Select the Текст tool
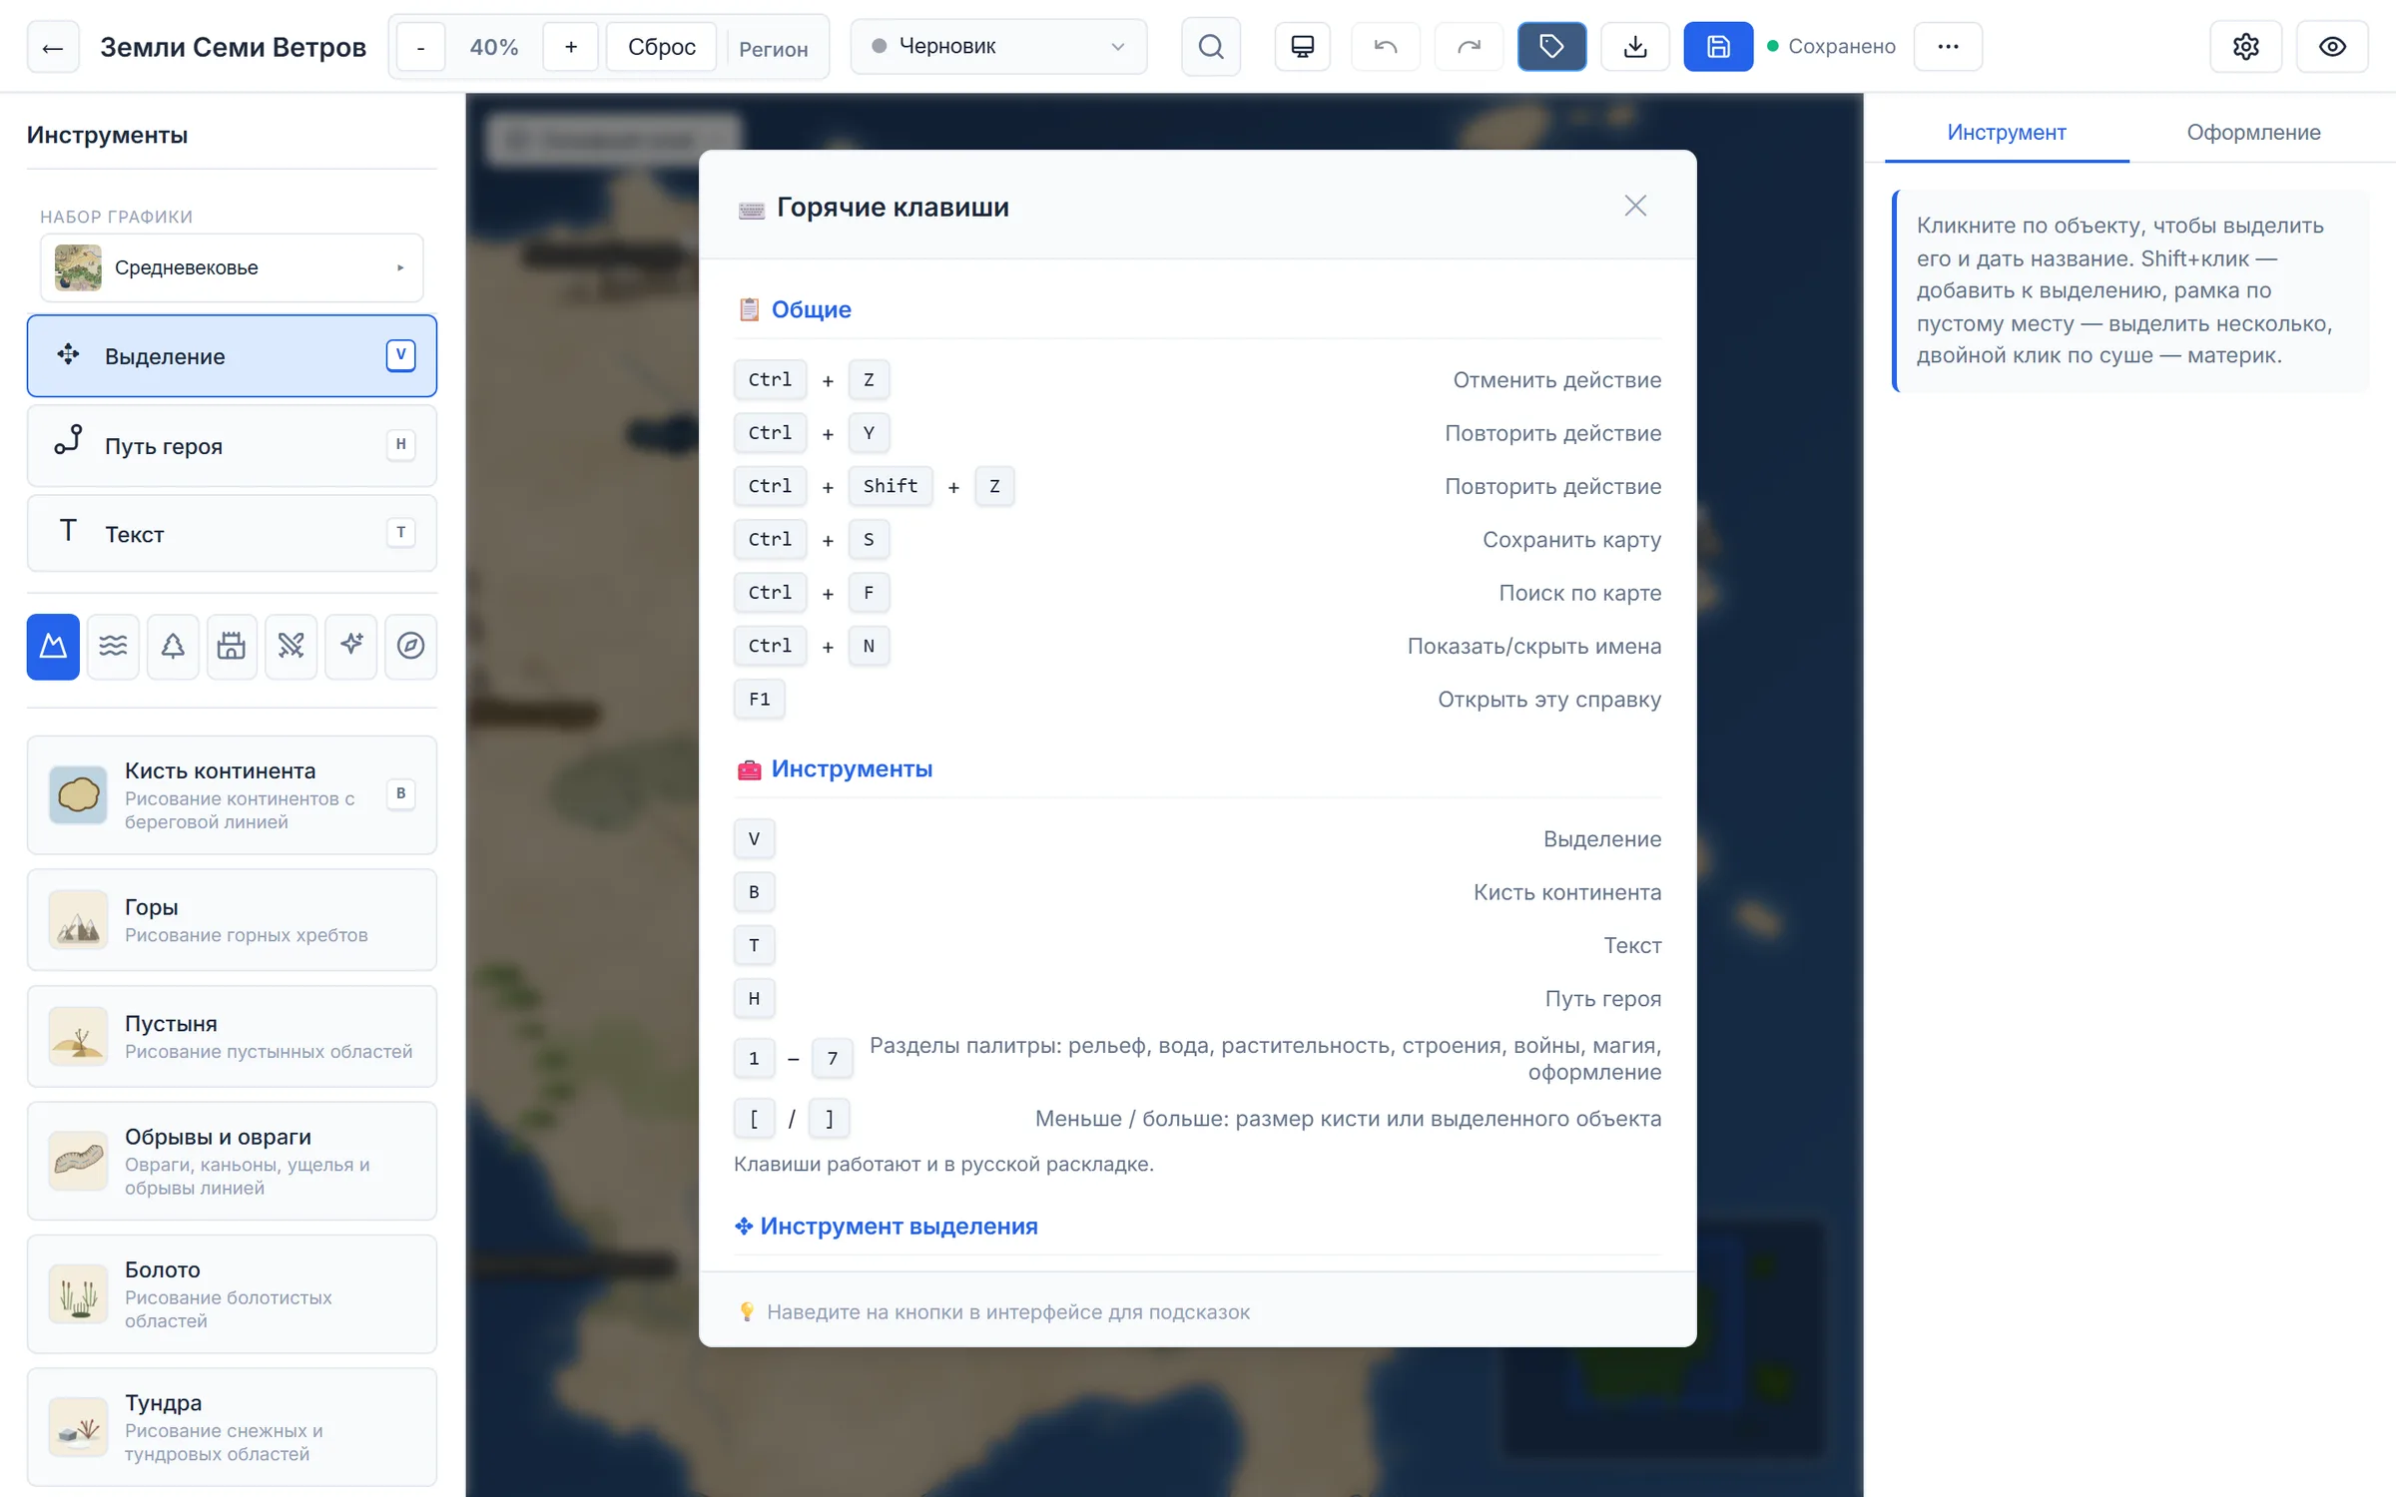 click(x=232, y=534)
